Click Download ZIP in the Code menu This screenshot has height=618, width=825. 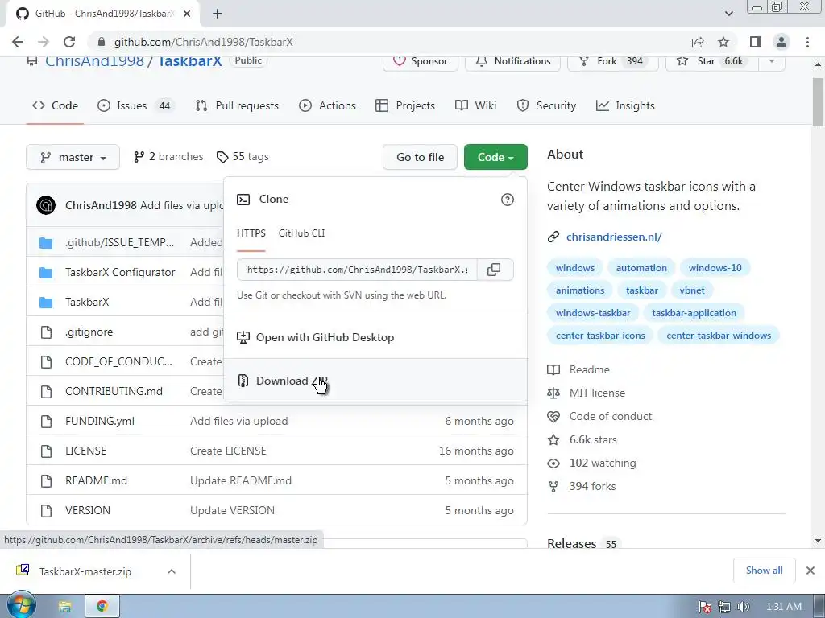[375, 381]
